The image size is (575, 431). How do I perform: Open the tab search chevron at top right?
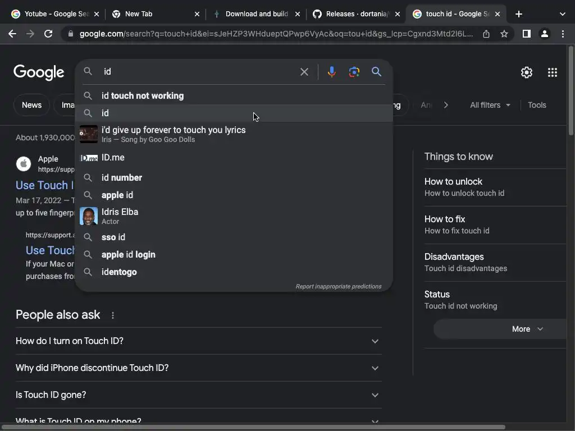(562, 14)
